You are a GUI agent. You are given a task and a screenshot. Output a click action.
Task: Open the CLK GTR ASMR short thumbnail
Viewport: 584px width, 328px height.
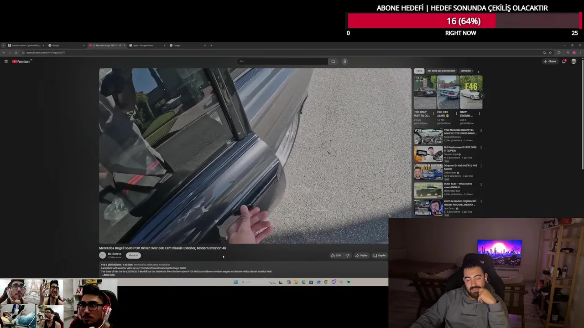coord(448,92)
